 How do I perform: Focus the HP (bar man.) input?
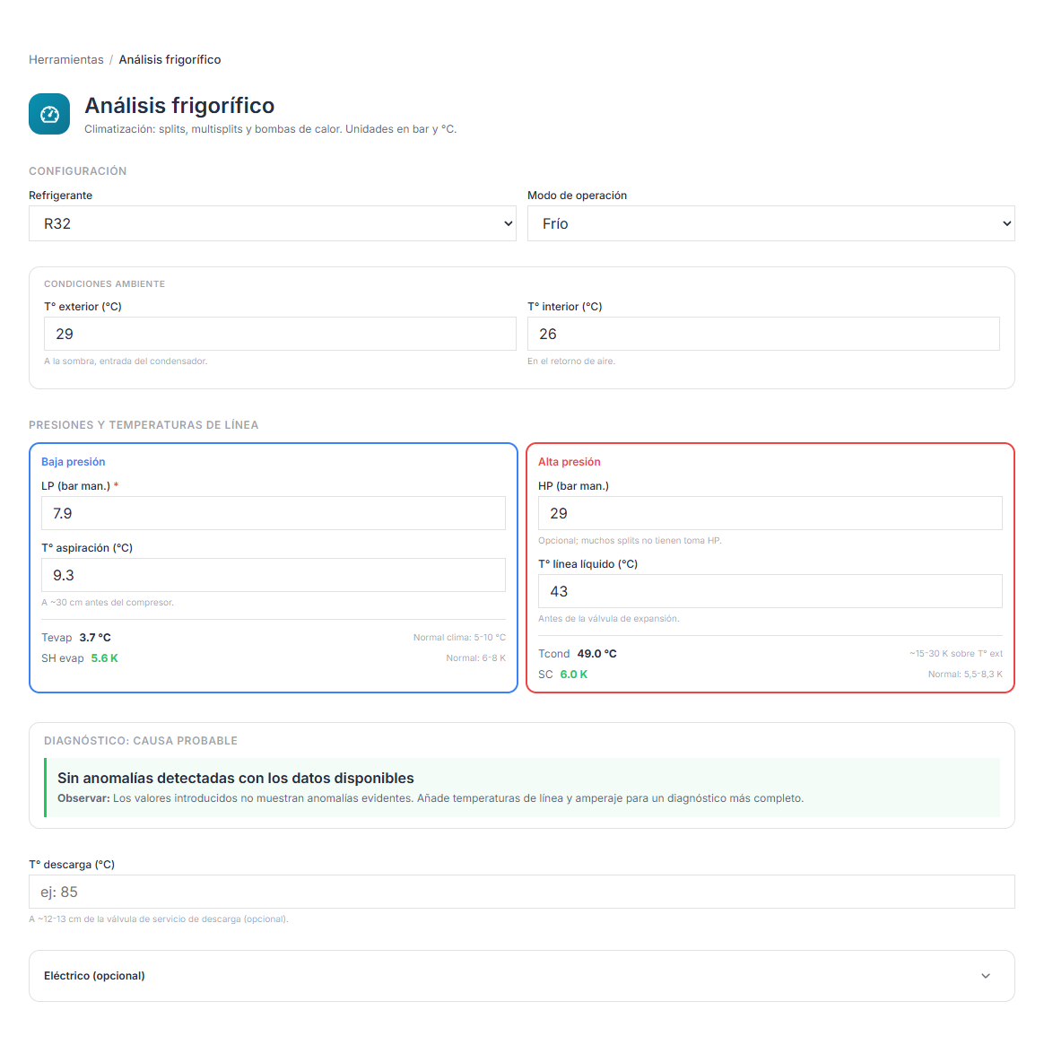pos(770,513)
